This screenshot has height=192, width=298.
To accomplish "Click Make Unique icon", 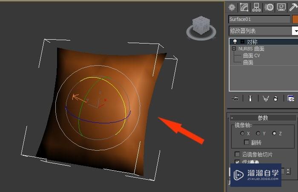I will (x=266, y=99).
